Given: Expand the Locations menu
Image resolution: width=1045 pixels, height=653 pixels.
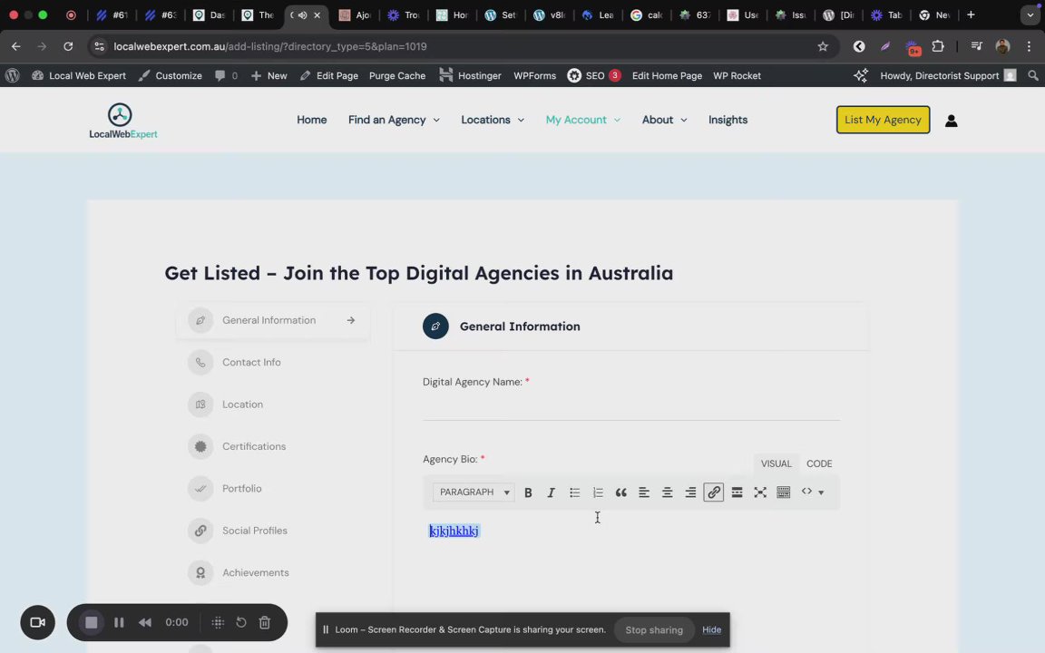Looking at the screenshot, I should point(493,120).
